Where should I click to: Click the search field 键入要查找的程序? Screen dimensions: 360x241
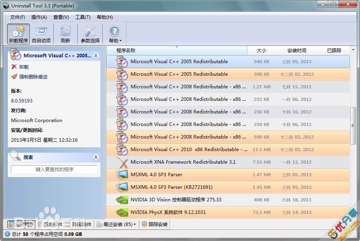point(54,169)
